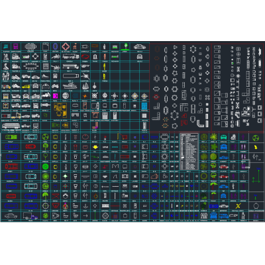Choose the green palm tree block
Image resolution: width=265 pixels, height=265 pixels.
[x=213, y=186]
